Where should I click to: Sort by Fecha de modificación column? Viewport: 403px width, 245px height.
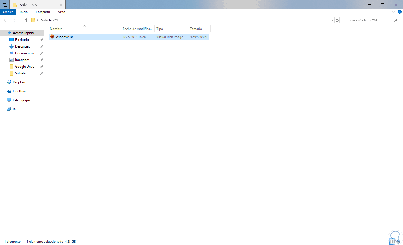pos(138,29)
